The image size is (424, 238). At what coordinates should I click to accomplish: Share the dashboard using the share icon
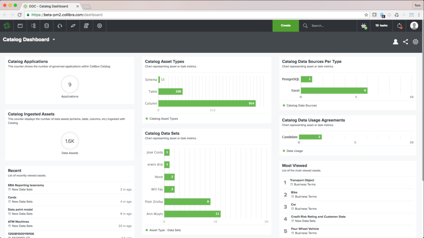point(405,42)
